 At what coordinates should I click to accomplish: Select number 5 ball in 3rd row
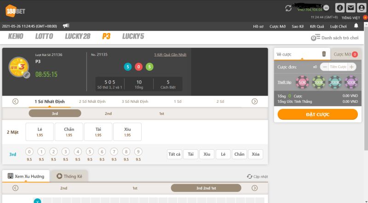90,152
